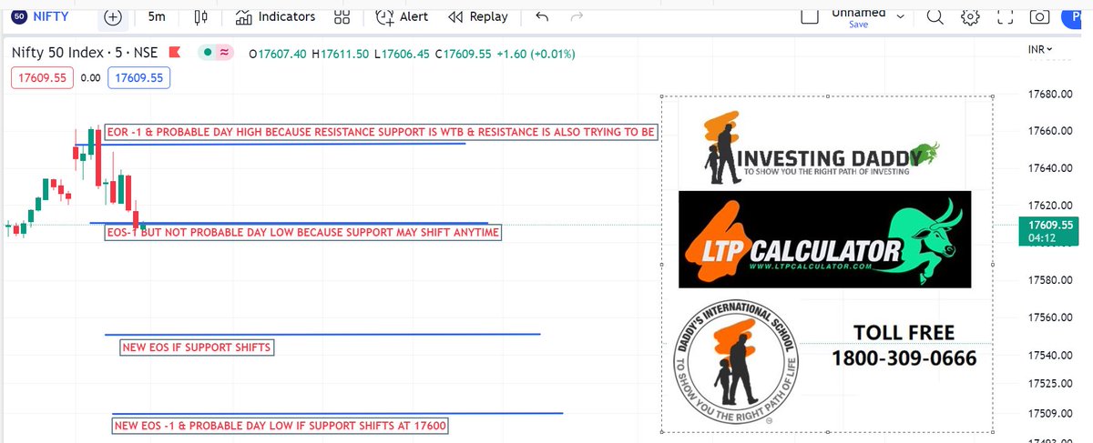
Task: Start bar Replay mode
Action: 478,16
